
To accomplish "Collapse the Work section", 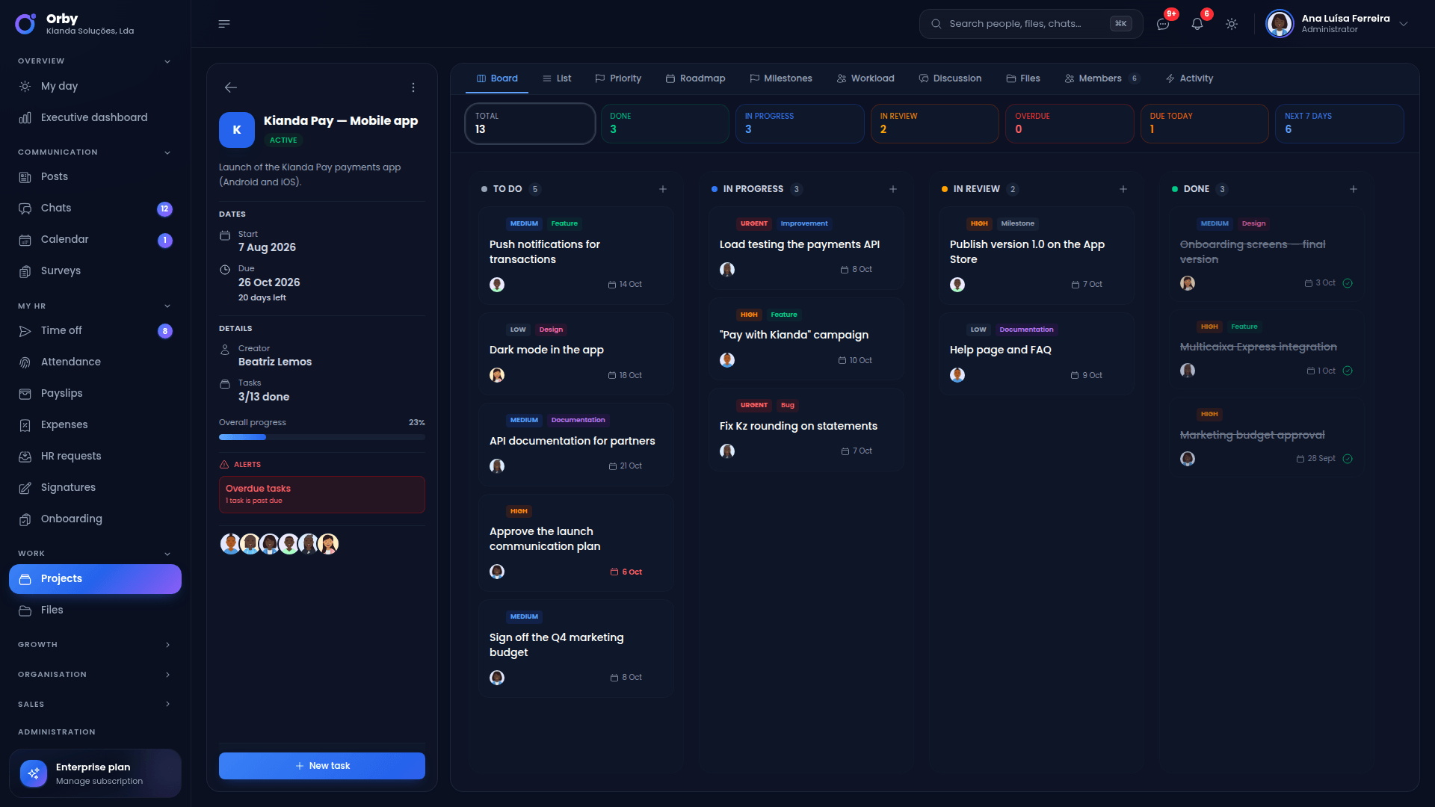I will pos(167,554).
